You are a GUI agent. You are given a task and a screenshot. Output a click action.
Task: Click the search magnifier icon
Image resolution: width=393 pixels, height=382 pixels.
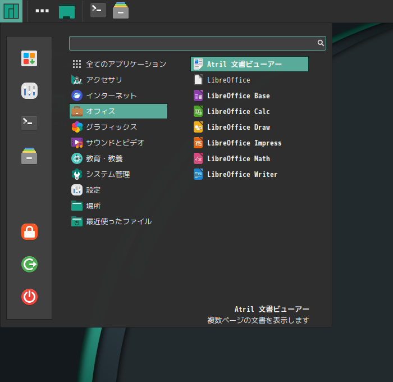coord(321,43)
